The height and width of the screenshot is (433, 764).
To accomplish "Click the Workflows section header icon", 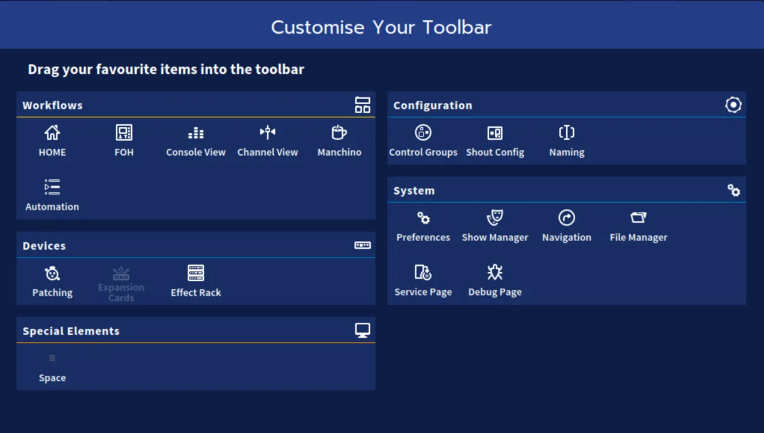I will coord(362,105).
